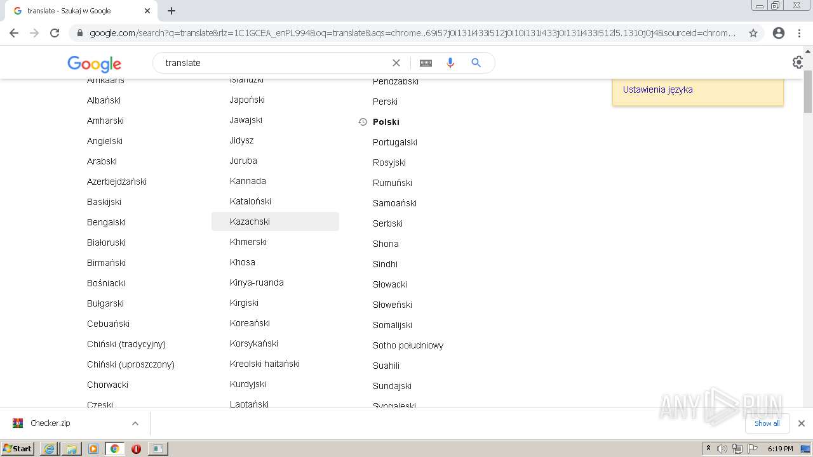Select Portugalski language

click(x=395, y=142)
